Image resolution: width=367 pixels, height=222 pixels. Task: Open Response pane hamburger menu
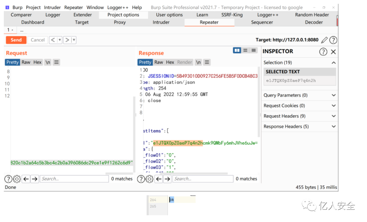[207, 62]
